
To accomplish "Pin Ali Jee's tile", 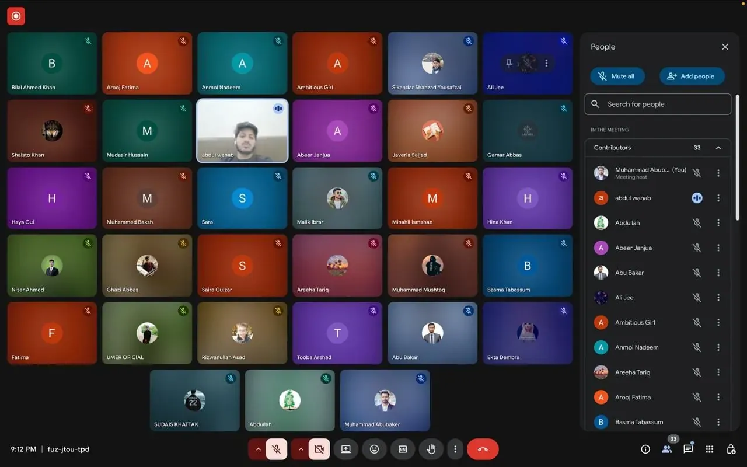I will pos(509,63).
